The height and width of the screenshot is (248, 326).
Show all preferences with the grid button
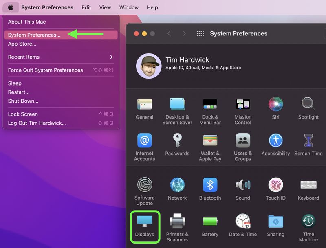pyautogui.click(x=200, y=34)
